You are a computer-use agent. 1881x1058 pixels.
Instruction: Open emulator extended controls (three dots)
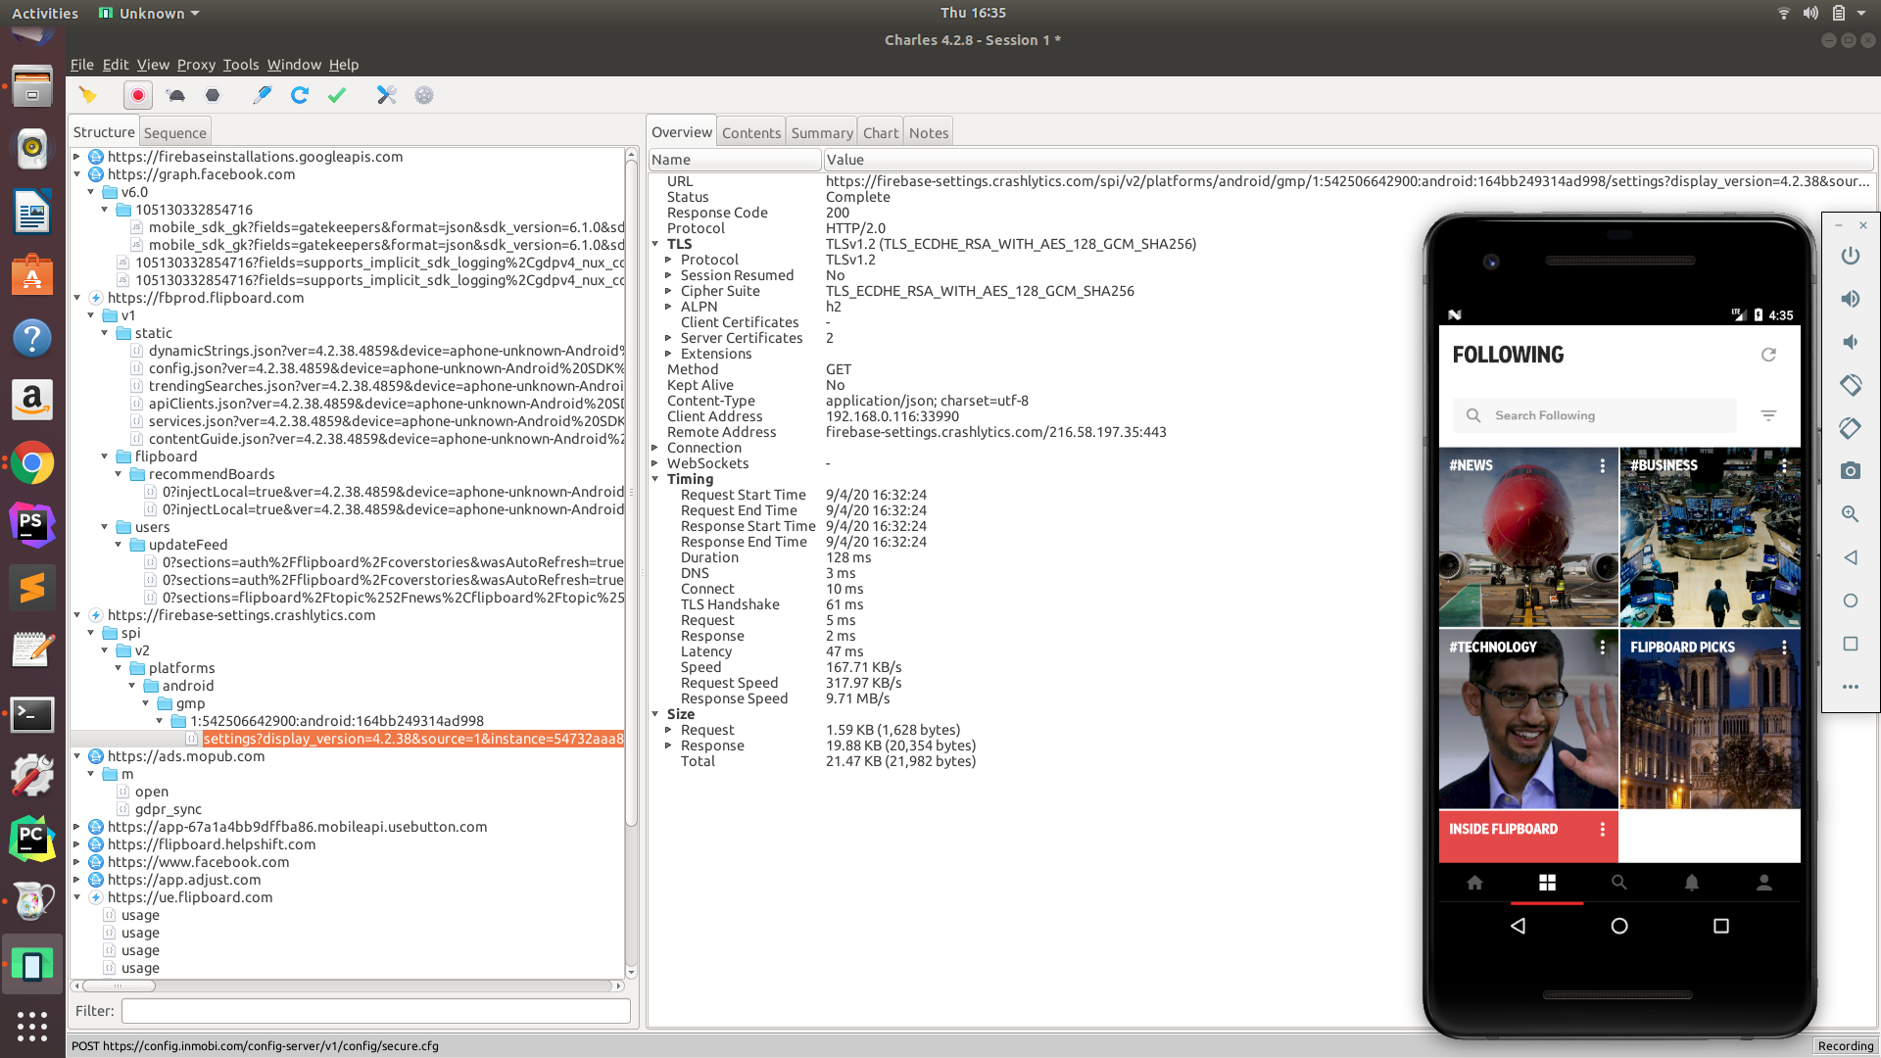[1850, 687]
